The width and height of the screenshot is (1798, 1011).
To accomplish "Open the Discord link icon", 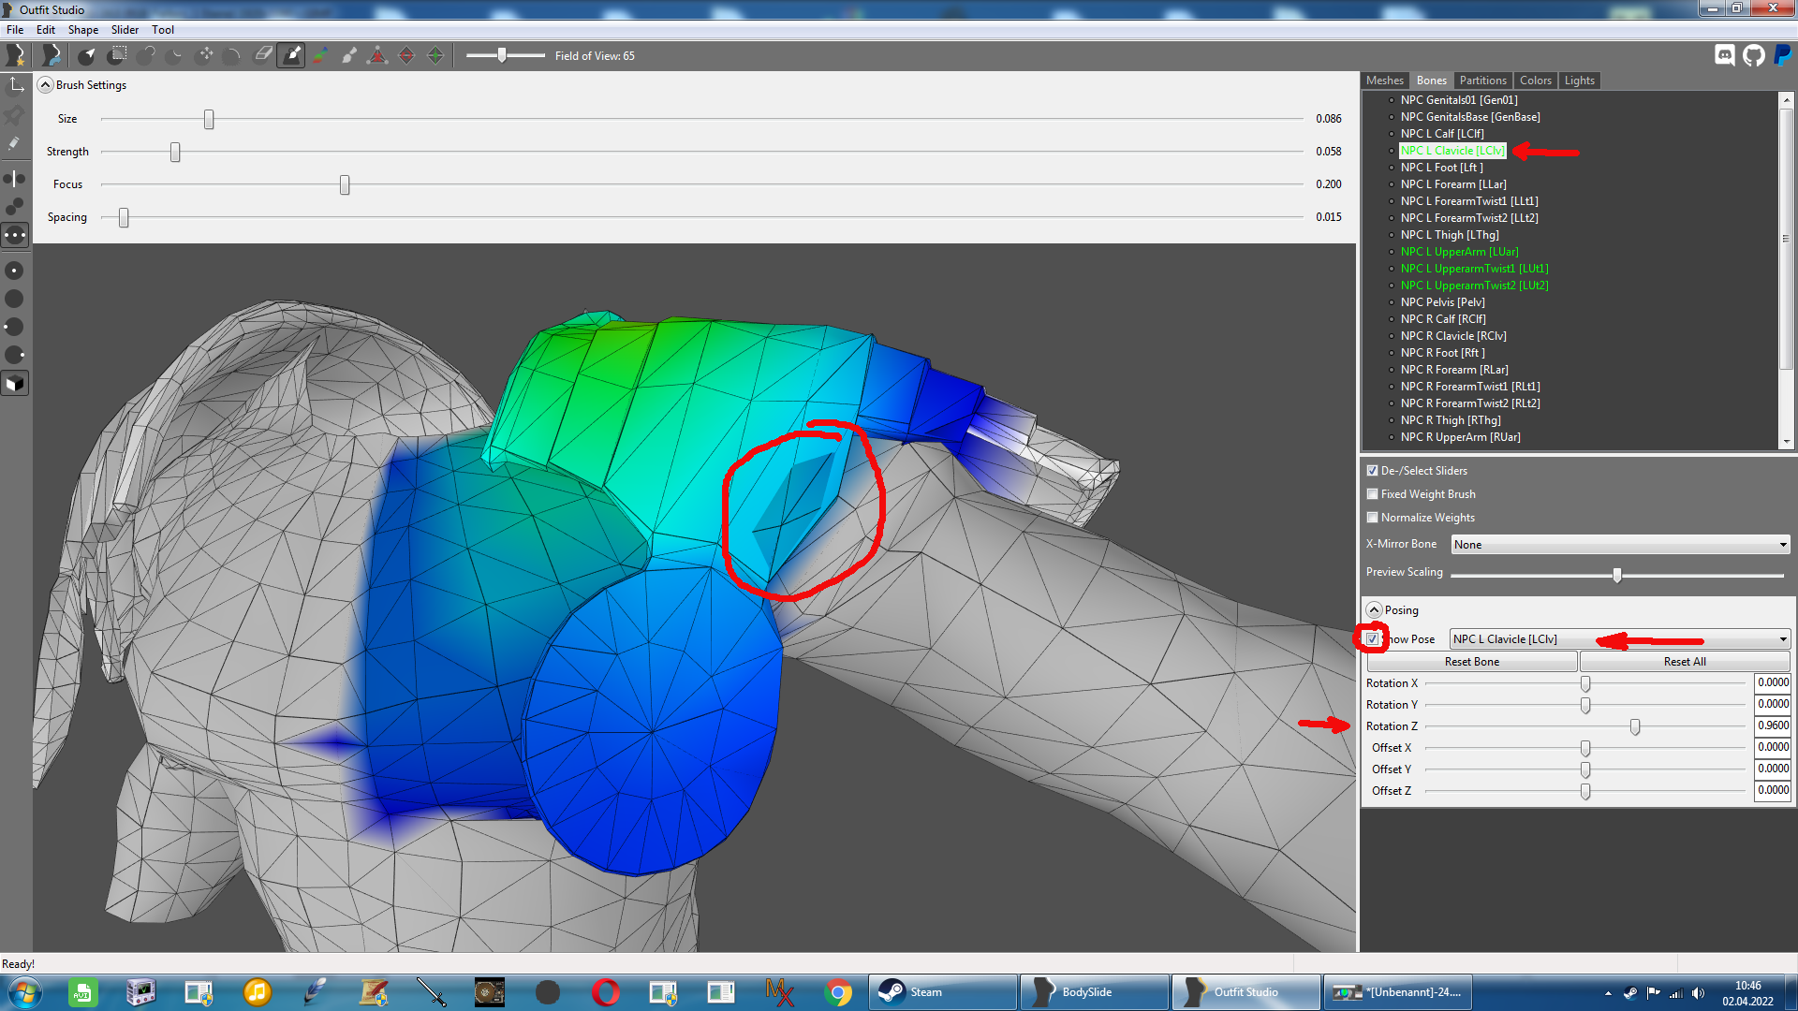I will point(1725,55).
